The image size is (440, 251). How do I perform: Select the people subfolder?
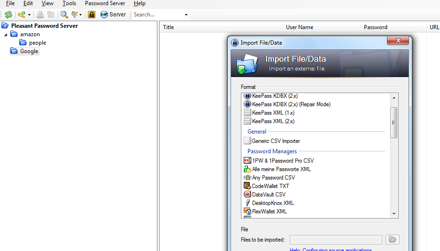(x=37, y=43)
